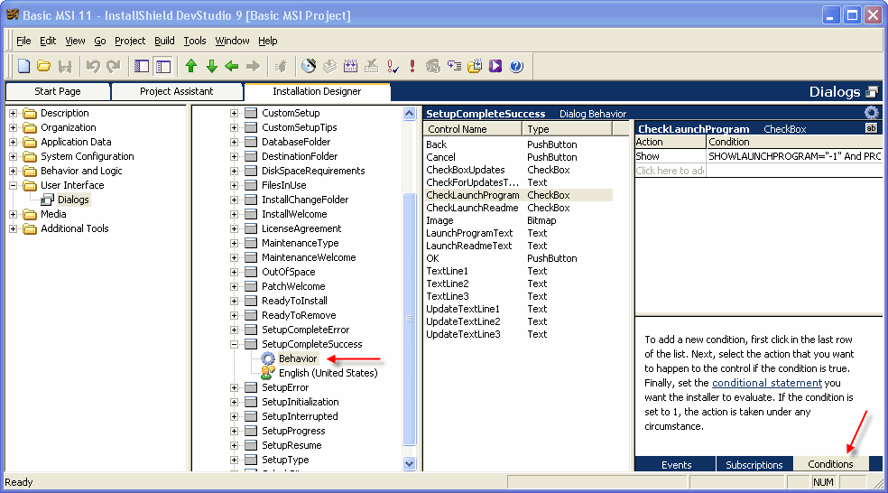Expand the SetupError dialog node
Image resolution: width=888 pixels, height=493 pixels.
235,387
